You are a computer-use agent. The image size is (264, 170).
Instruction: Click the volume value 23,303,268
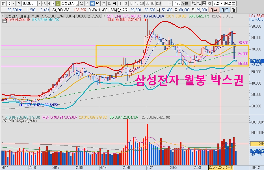pos(61,10)
